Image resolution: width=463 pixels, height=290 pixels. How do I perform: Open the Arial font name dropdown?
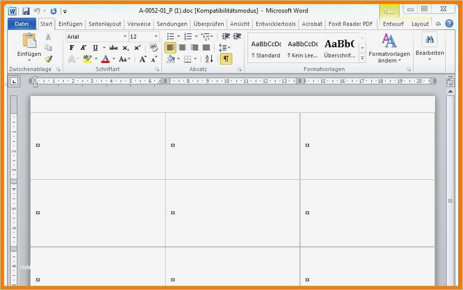pyautogui.click(x=125, y=37)
